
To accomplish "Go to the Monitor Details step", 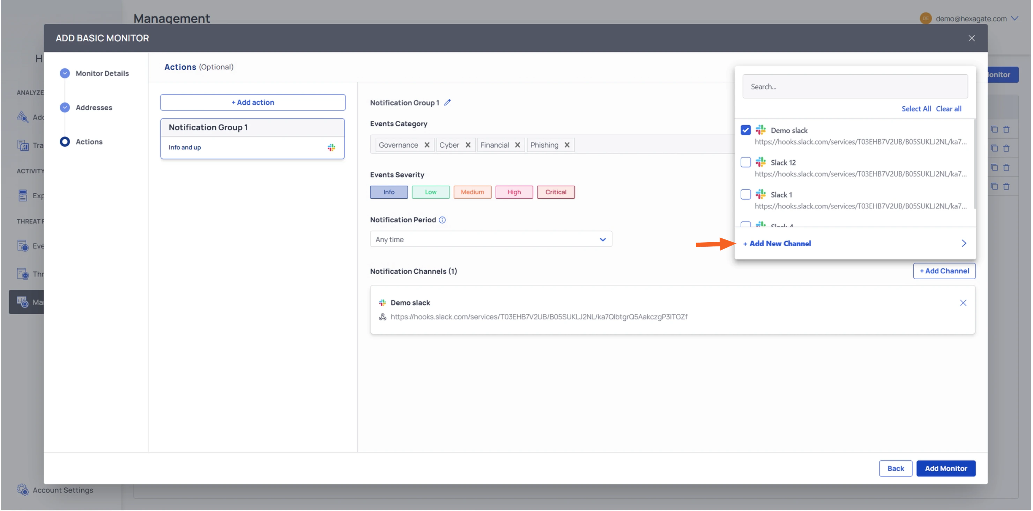I will coord(102,73).
